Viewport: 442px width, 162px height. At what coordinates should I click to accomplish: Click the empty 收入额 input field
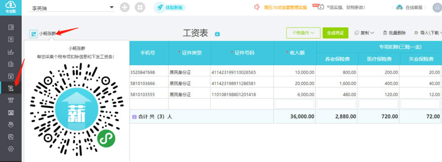click(x=295, y=104)
